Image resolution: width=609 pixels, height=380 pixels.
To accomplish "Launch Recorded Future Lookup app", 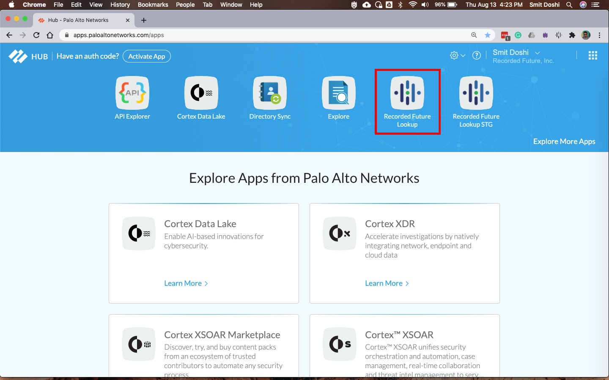I will pyautogui.click(x=407, y=93).
